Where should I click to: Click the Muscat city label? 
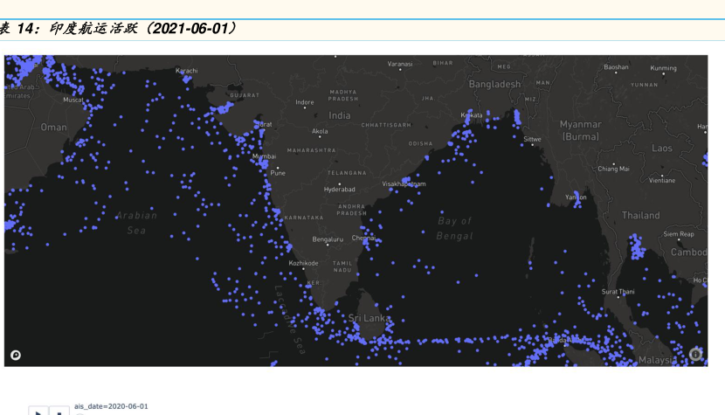[x=73, y=100]
